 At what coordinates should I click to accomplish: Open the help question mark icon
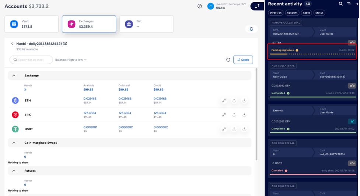coord(200,6)
